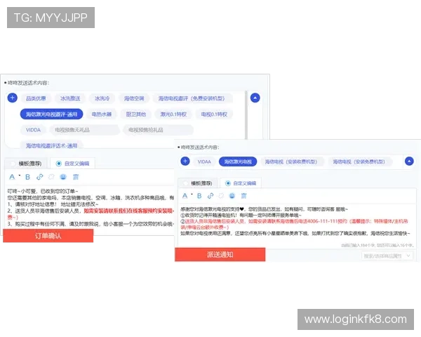
Task: Toggle bold in 派送通知 editor toolbar
Action: (x=199, y=196)
